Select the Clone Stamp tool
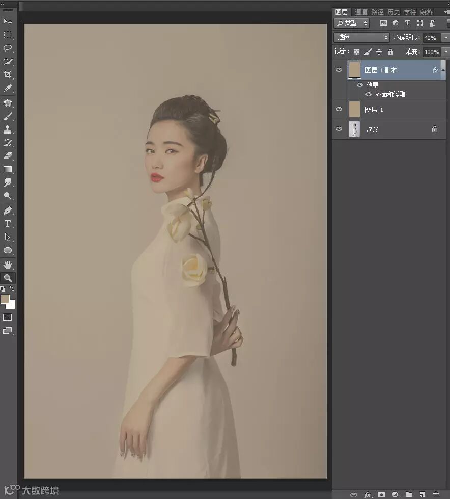 coord(7,129)
